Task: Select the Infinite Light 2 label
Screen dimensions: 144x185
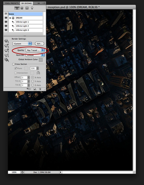Action: 22,26
